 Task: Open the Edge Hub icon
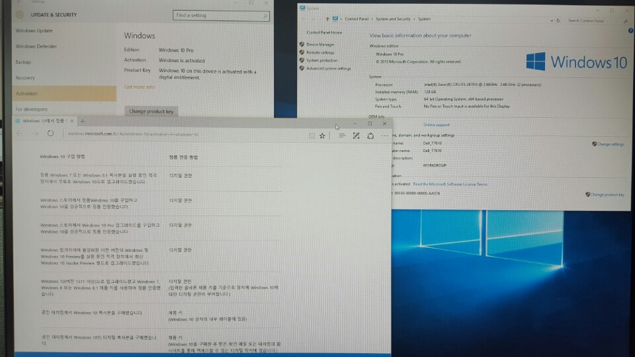[x=342, y=136]
